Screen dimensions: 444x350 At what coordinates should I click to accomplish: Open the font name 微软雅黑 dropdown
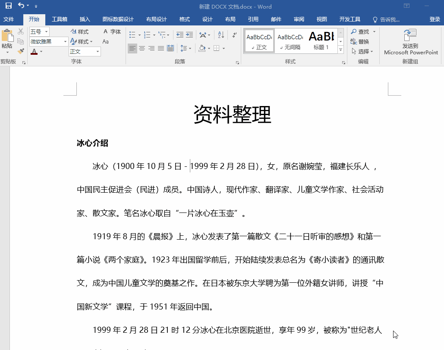(x=66, y=41)
